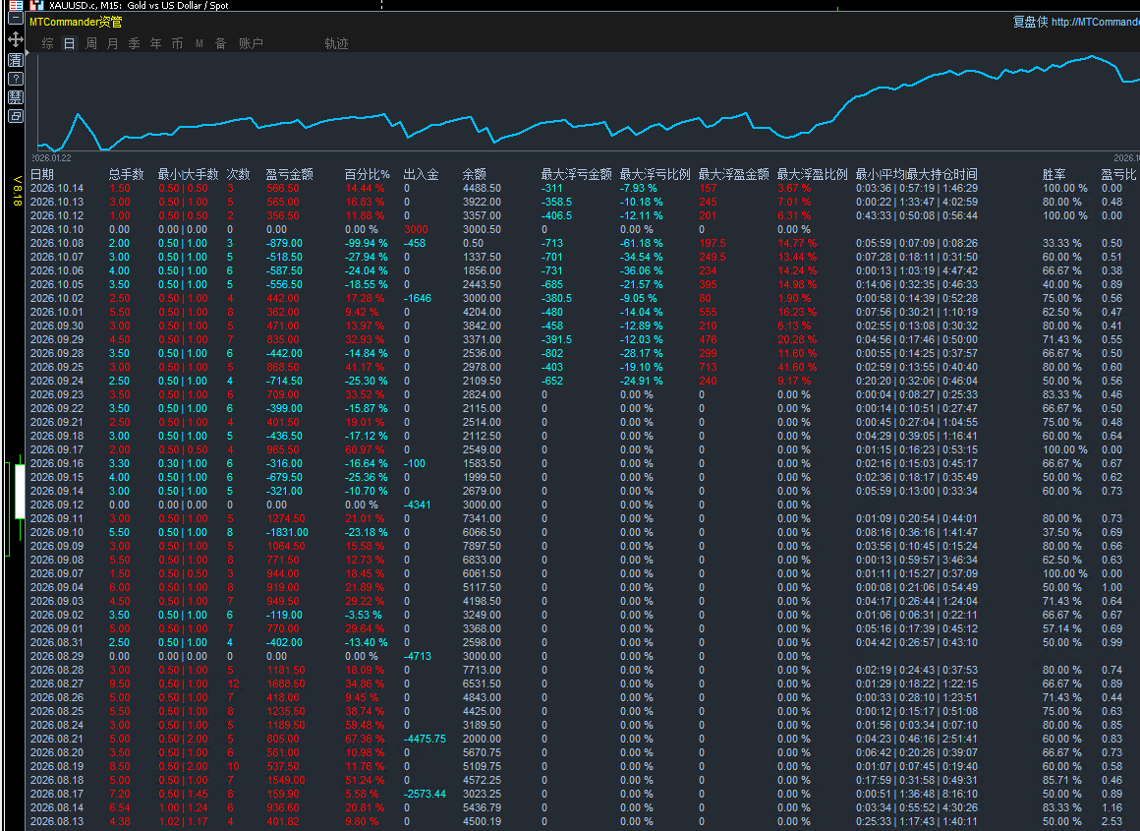This screenshot has height=831, width=1140.
Task: Click the 盈亏金额 column header
Action: [x=289, y=174]
